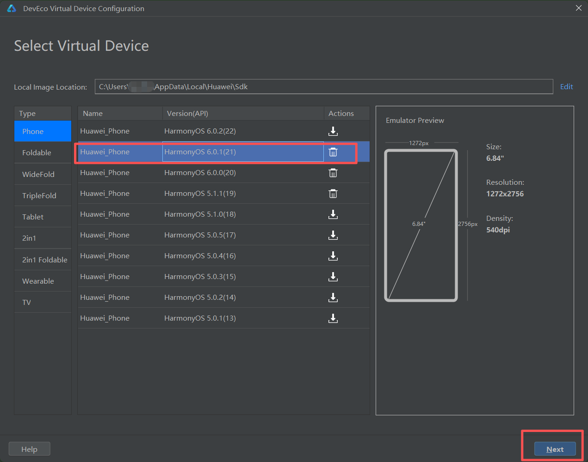Sort by the Version(API) column header
588x462 pixels.
243,113
